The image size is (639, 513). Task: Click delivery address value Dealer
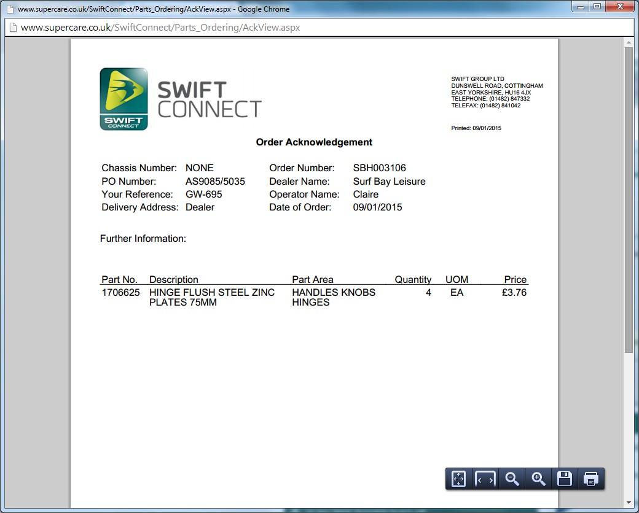coord(200,207)
